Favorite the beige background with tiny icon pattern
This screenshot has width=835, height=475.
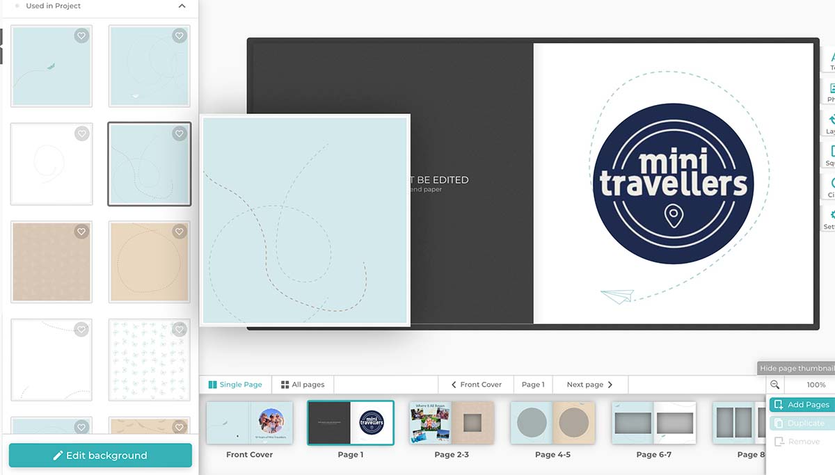(81, 232)
